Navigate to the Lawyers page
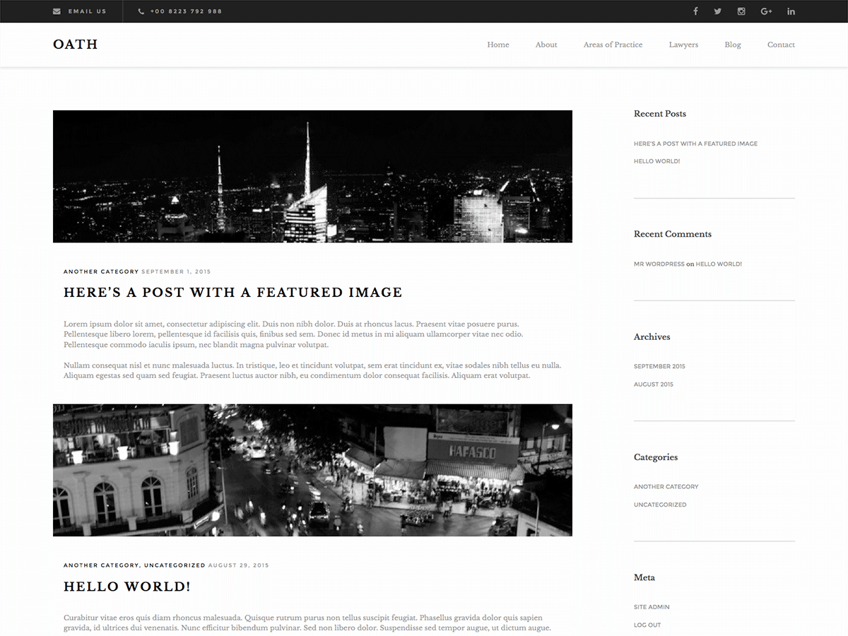848x636 pixels. click(x=683, y=45)
